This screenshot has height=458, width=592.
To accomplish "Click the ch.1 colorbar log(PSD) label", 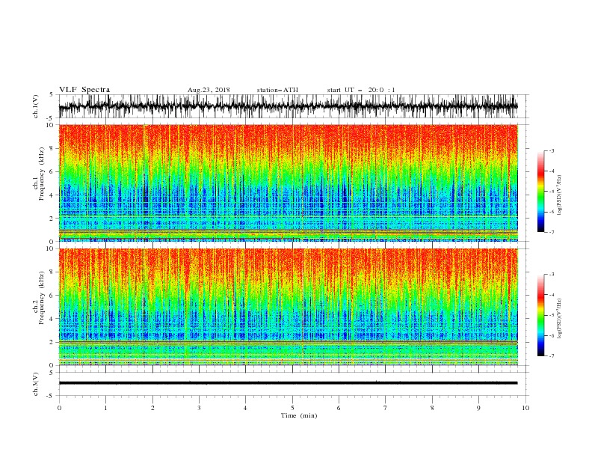I will tap(560, 195).
